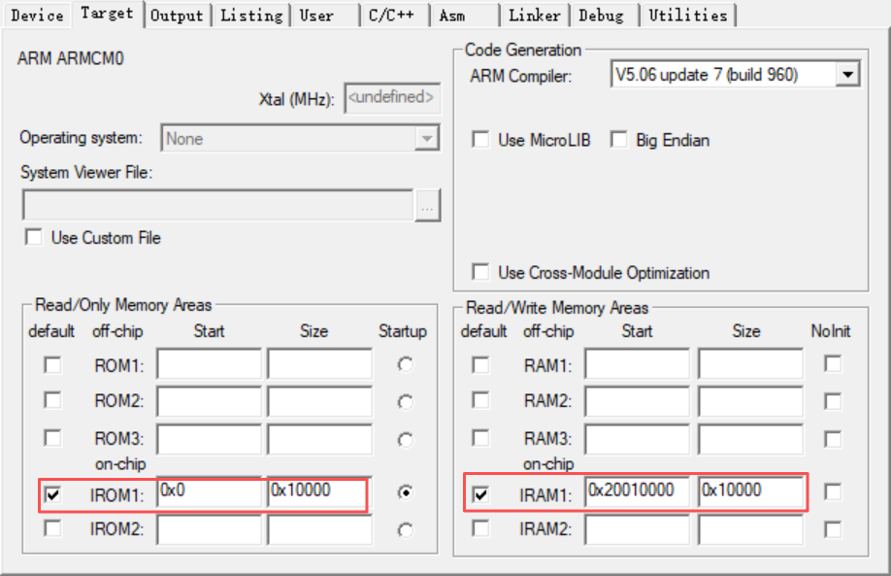Screen dimensions: 891x576
Task: Enable Use Cross-Module Optimization
Action: point(480,272)
